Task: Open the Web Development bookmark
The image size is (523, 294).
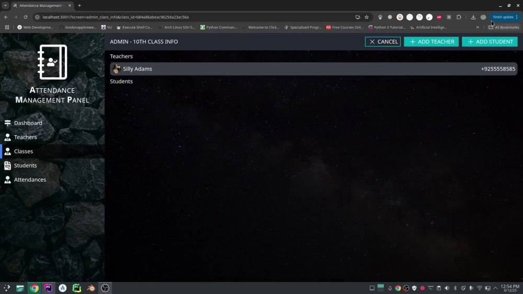Action: 35,27
